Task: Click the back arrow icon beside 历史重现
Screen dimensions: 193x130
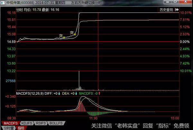Action: tap(177, 10)
